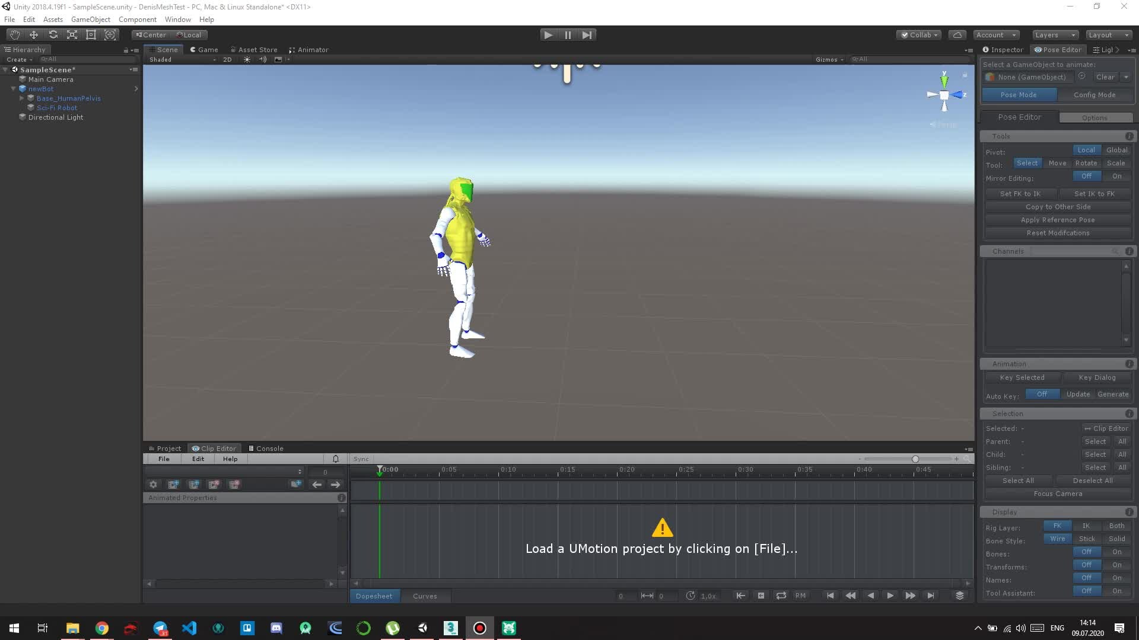Switch Rig Layer display to IK
This screenshot has height=640, width=1139.
click(x=1086, y=526)
